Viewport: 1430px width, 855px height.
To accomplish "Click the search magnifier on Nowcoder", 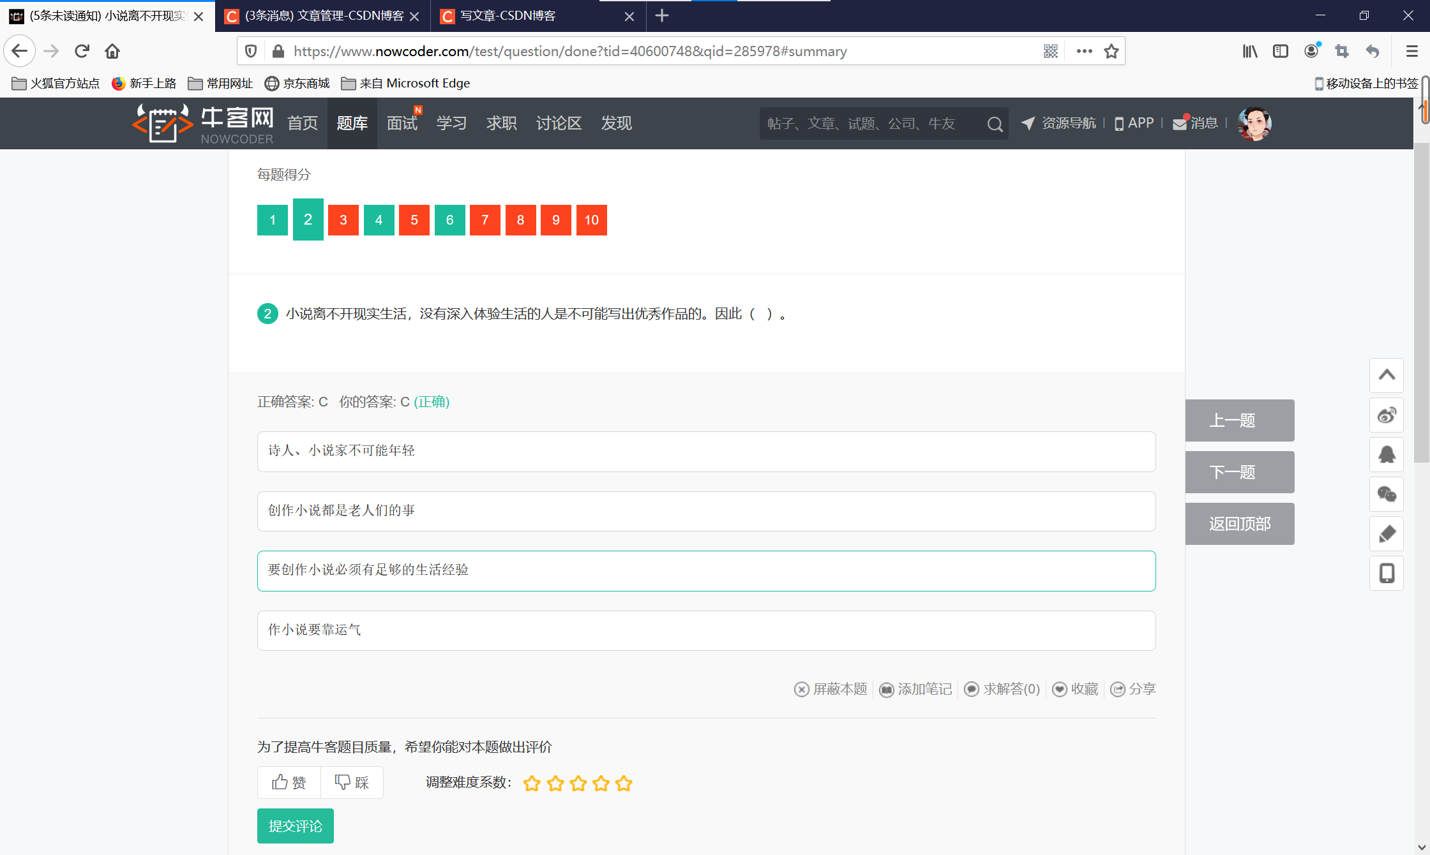I will click(x=995, y=124).
